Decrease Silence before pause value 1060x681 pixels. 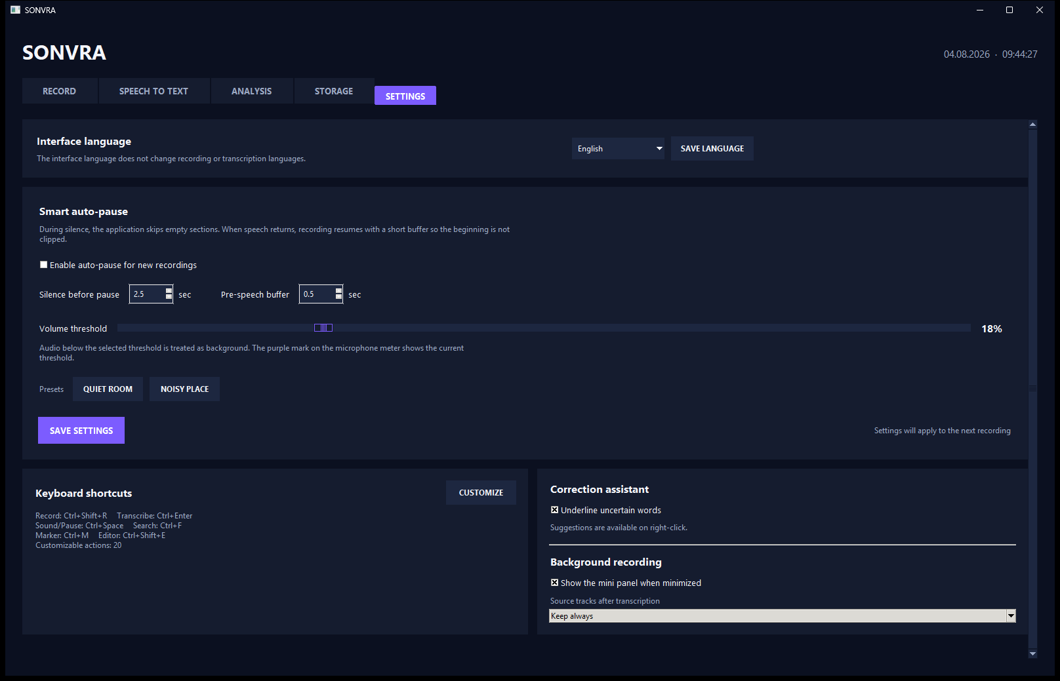click(x=169, y=298)
